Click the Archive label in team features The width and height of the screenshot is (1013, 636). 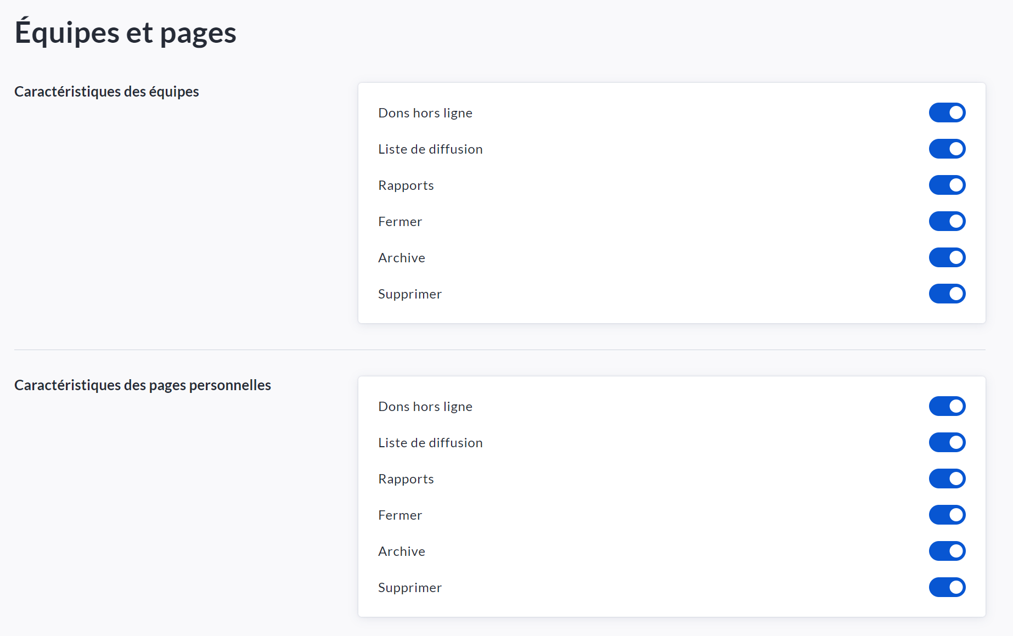tap(402, 258)
